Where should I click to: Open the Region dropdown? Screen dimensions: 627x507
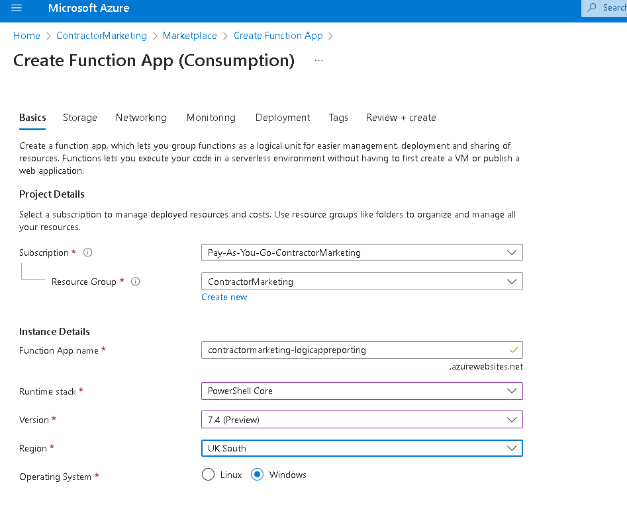(x=362, y=448)
